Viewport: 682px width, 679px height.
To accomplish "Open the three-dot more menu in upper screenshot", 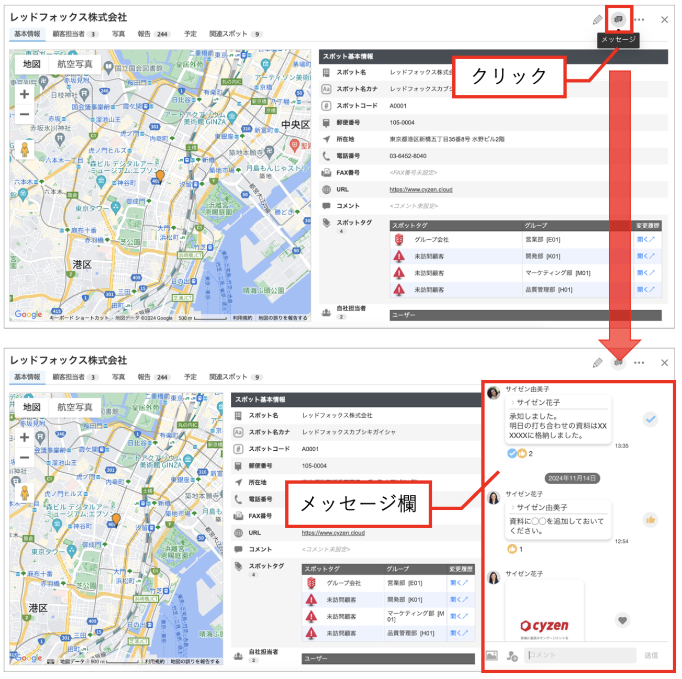I will (x=639, y=20).
